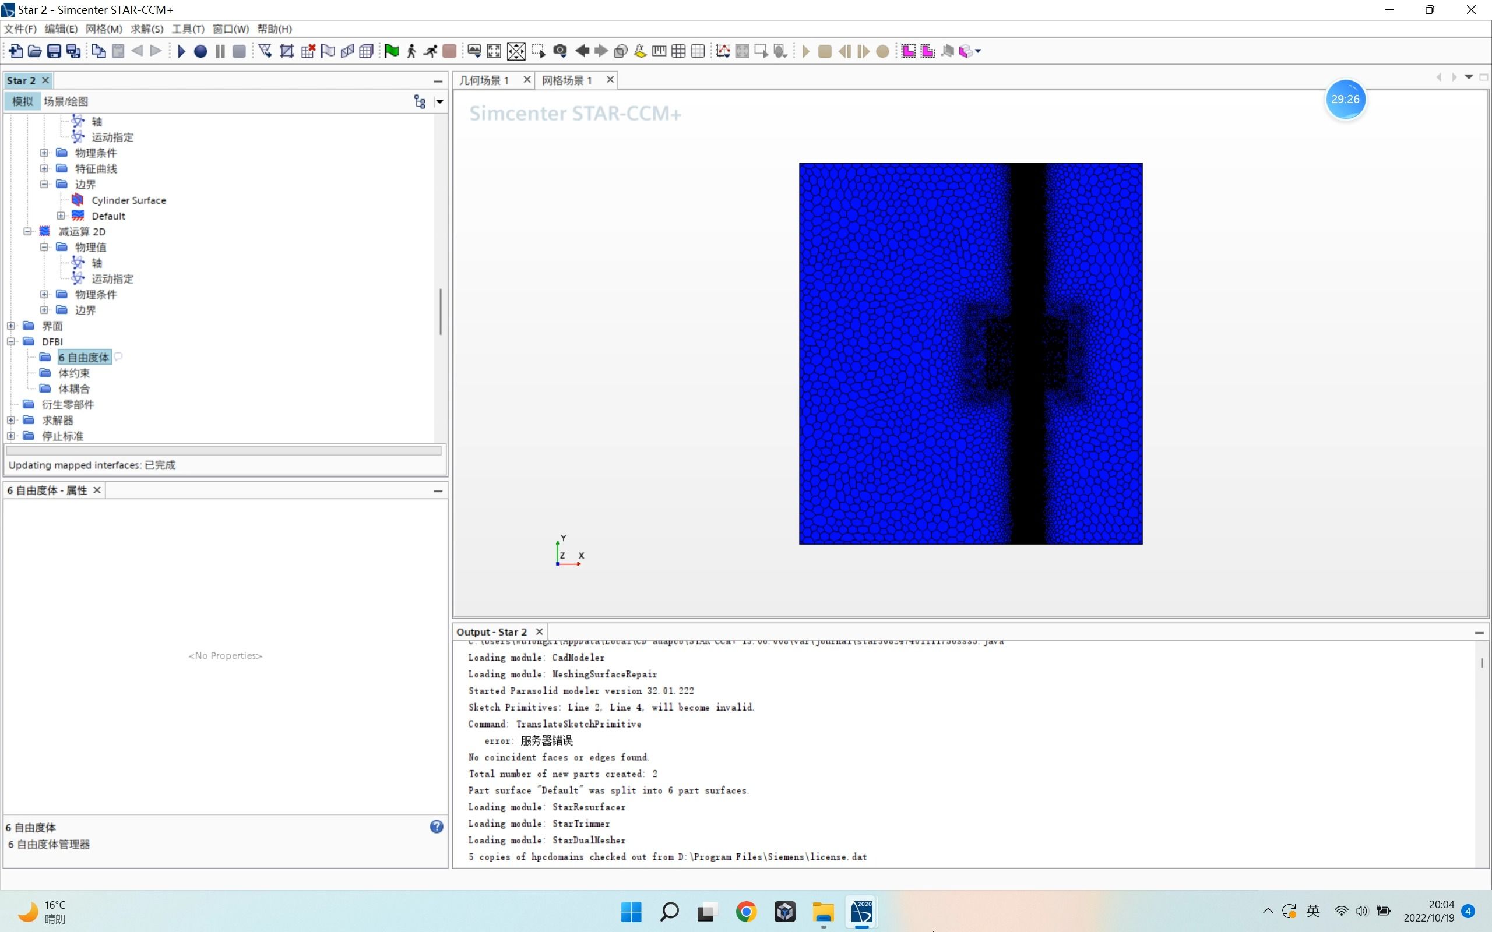The width and height of the screenshot is (1492, 932).
Task: Click Output panel vertical scrollbar
Action: click(1482, 663)
